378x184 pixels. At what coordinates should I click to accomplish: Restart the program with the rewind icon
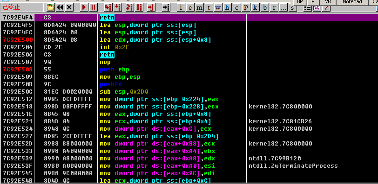click(60, 7)
